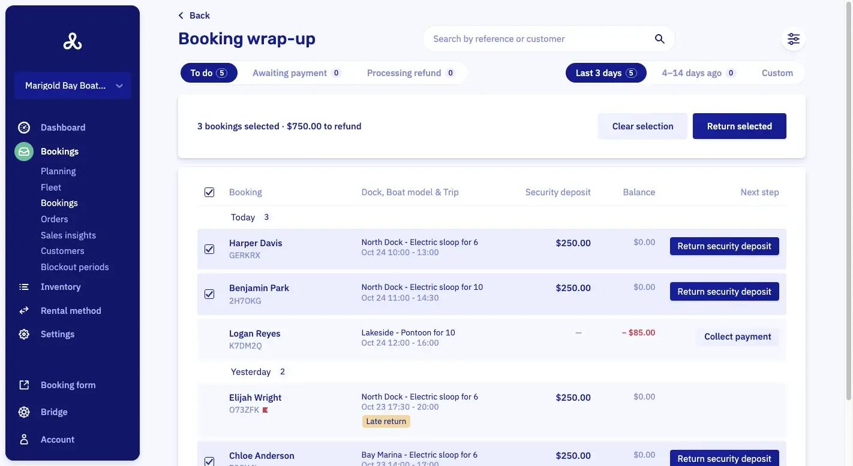The height and width of the screenshot is (466, 853).
Task: Toggle the select-all checkbox in table header
Action: click(x=209, y=192)
